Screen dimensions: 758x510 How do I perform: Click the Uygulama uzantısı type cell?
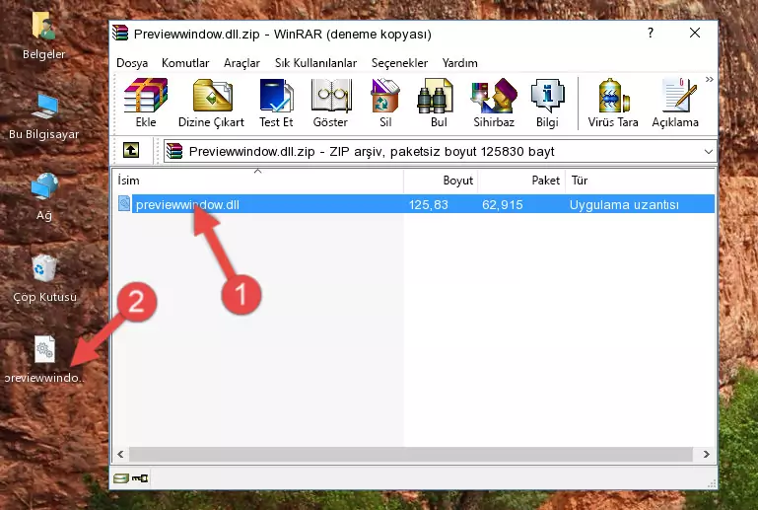click(x=624, y=204)
